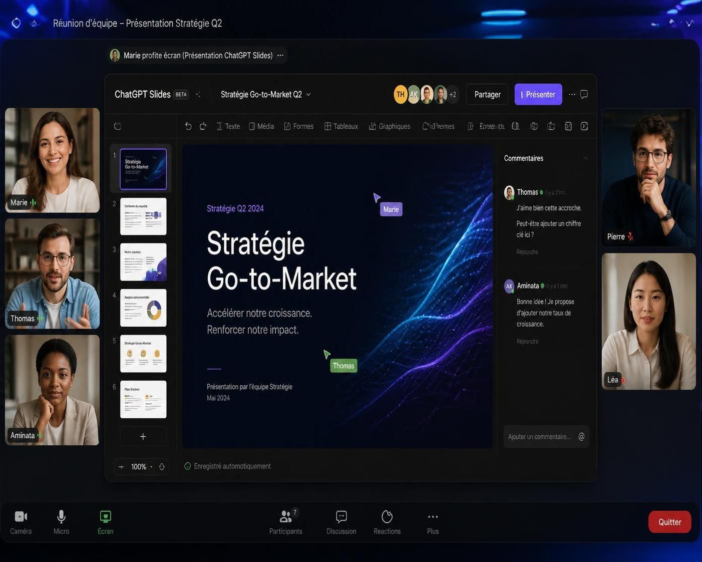Click the @ mention icon in comment box

(x=581, y=437)
